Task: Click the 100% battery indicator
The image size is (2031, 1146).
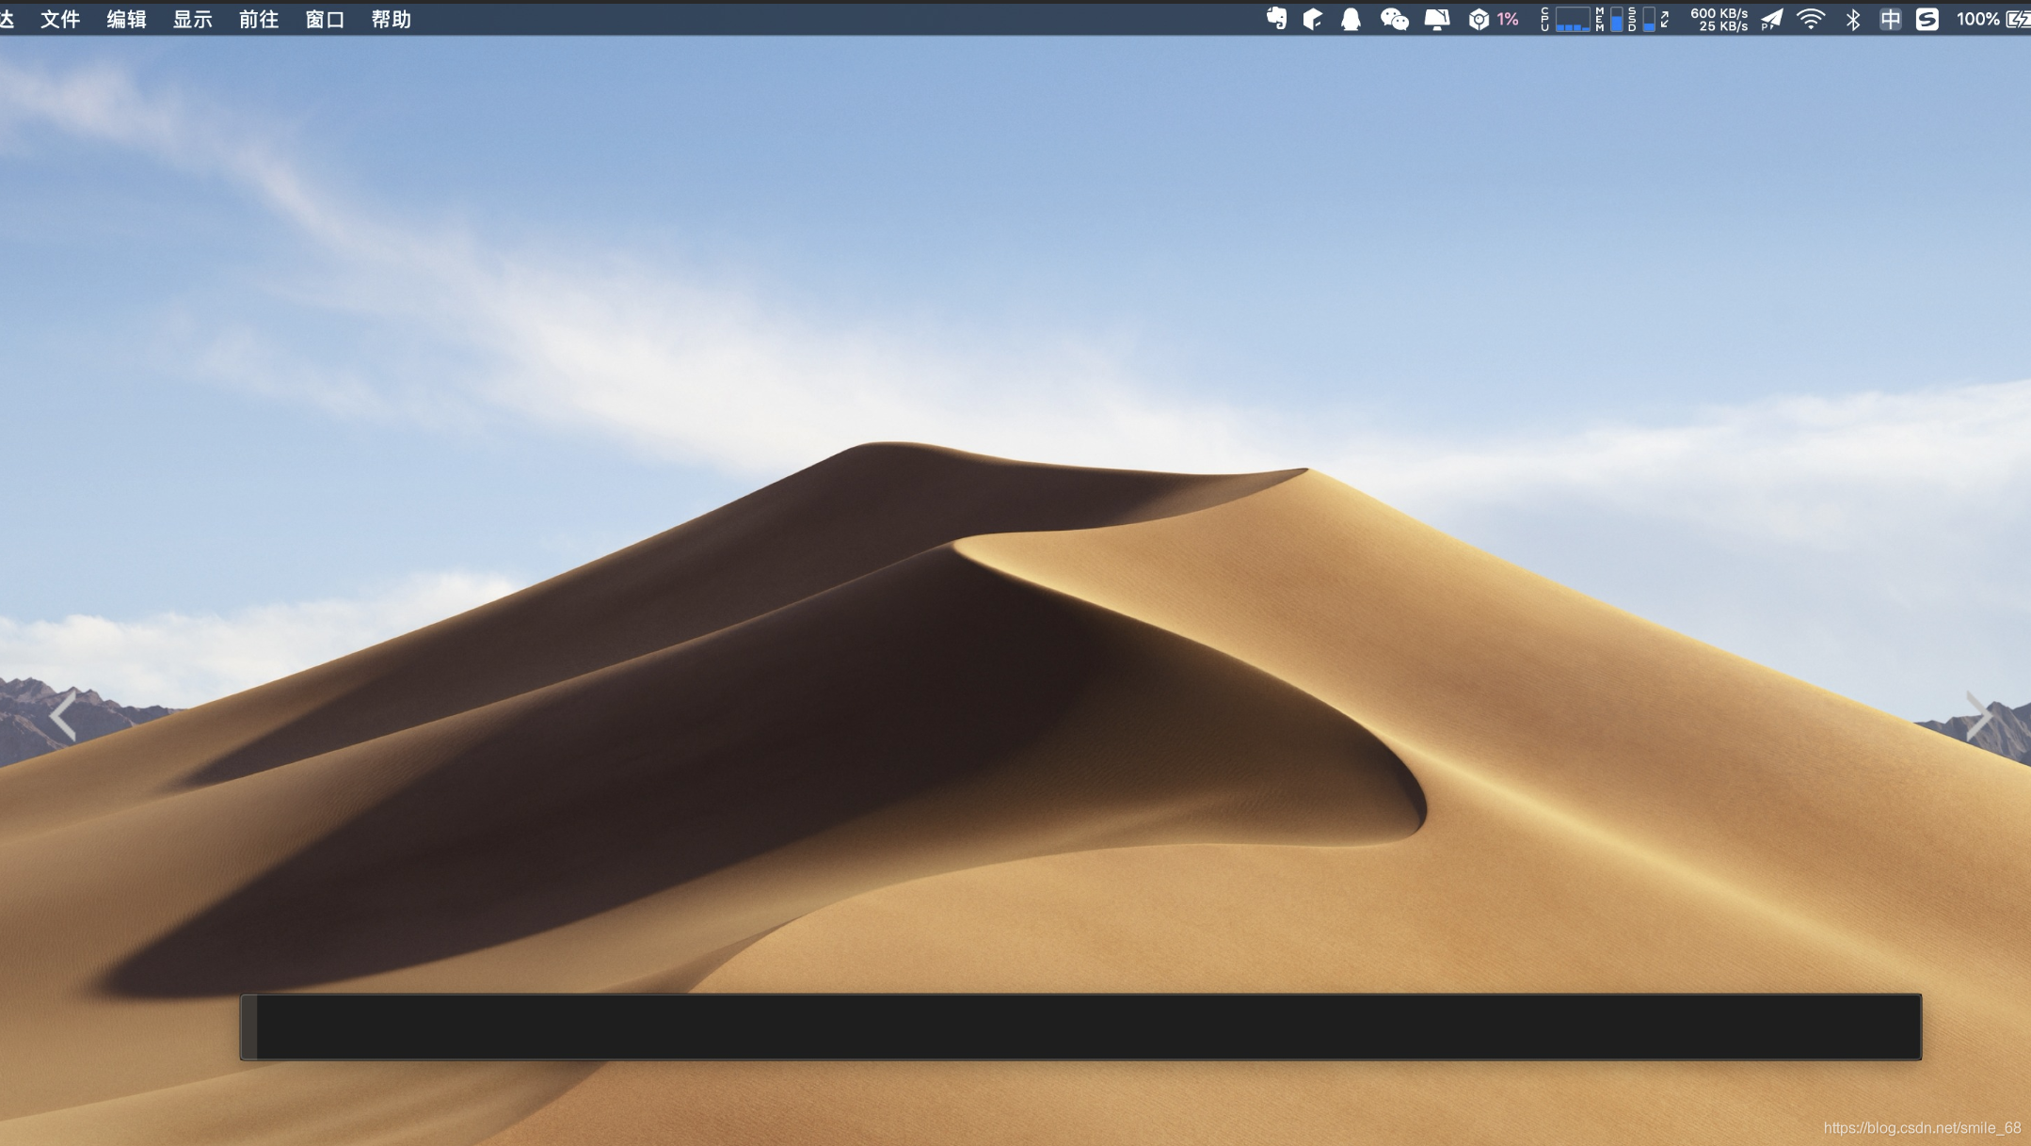Action: point(1992,19)
